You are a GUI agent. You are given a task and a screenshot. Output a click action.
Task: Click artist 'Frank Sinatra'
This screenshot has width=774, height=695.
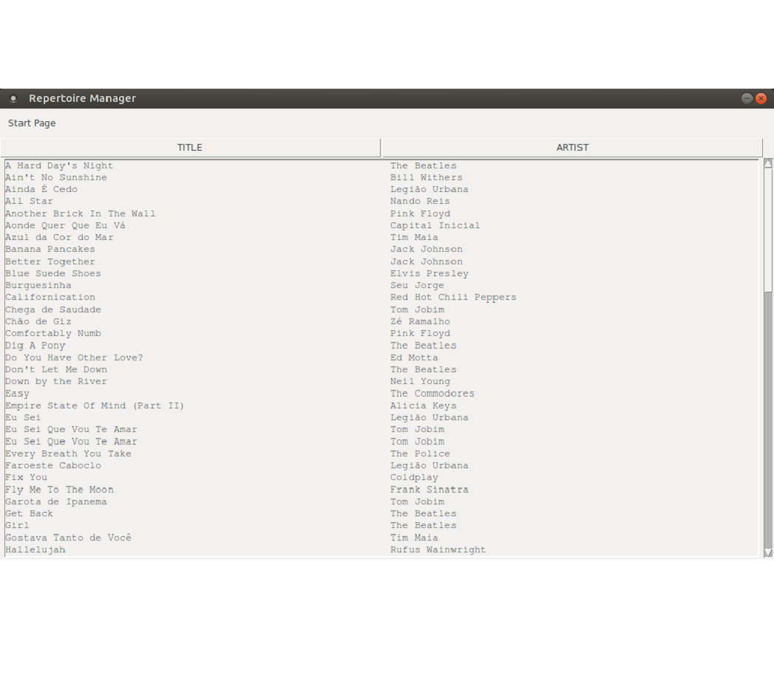(430, 490)
